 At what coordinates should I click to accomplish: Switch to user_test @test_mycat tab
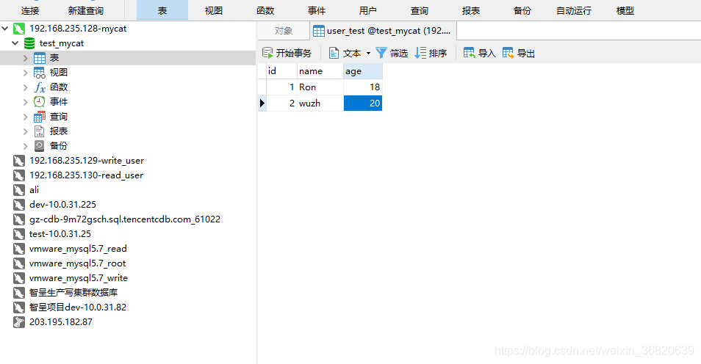383,31
